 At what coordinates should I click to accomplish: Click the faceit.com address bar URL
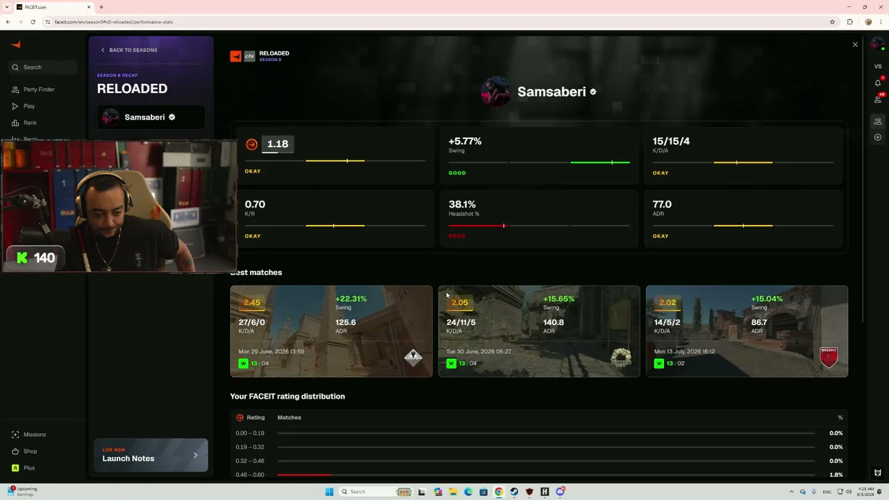tap(113, 22)
